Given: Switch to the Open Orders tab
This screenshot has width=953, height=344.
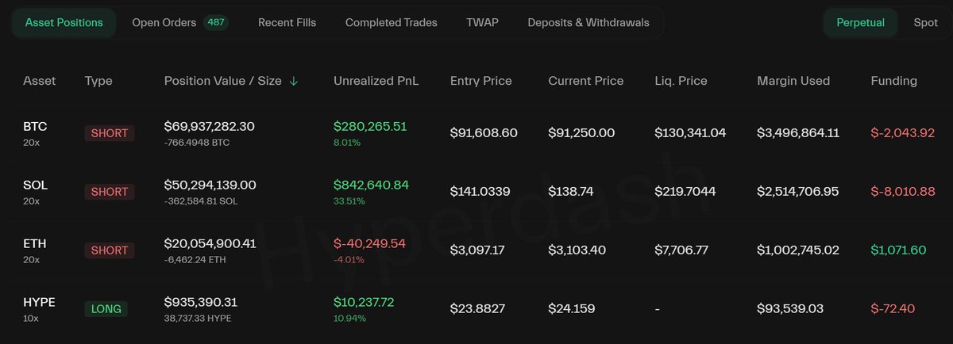Looking at the screenshot, I should [164, 22].
